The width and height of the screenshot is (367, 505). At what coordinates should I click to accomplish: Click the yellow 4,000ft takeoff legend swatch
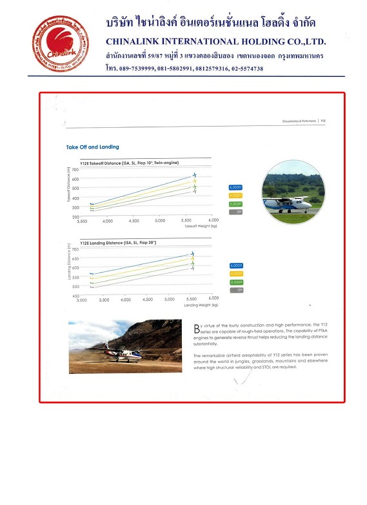[x=235, y=196]
